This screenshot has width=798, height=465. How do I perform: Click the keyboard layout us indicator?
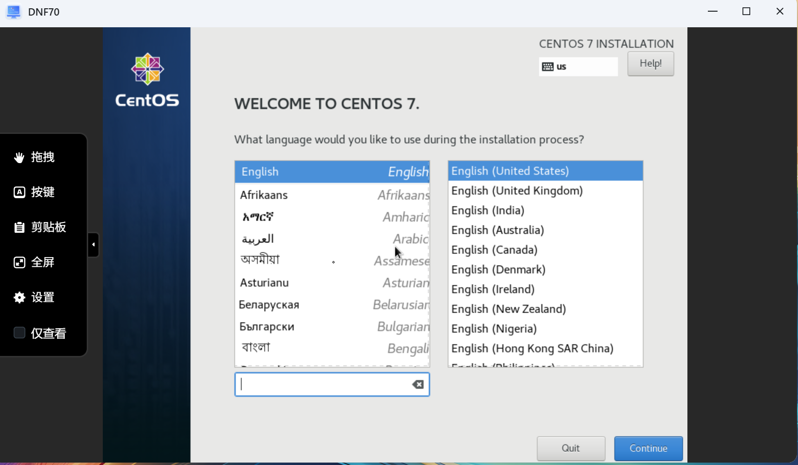[x=578, y=67]
